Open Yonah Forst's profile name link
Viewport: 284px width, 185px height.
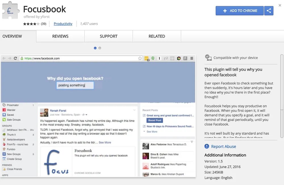point(58,111)
